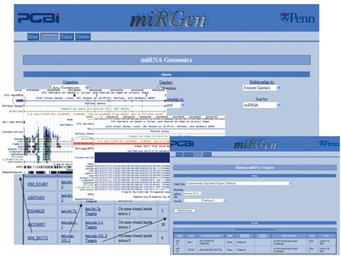Screen dimensions: 341x256
Task: Click the miRNA search input field
Action: [192, 193]
